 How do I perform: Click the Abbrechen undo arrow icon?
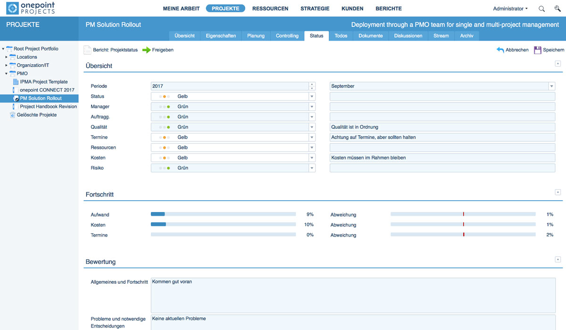click(500, 50)
